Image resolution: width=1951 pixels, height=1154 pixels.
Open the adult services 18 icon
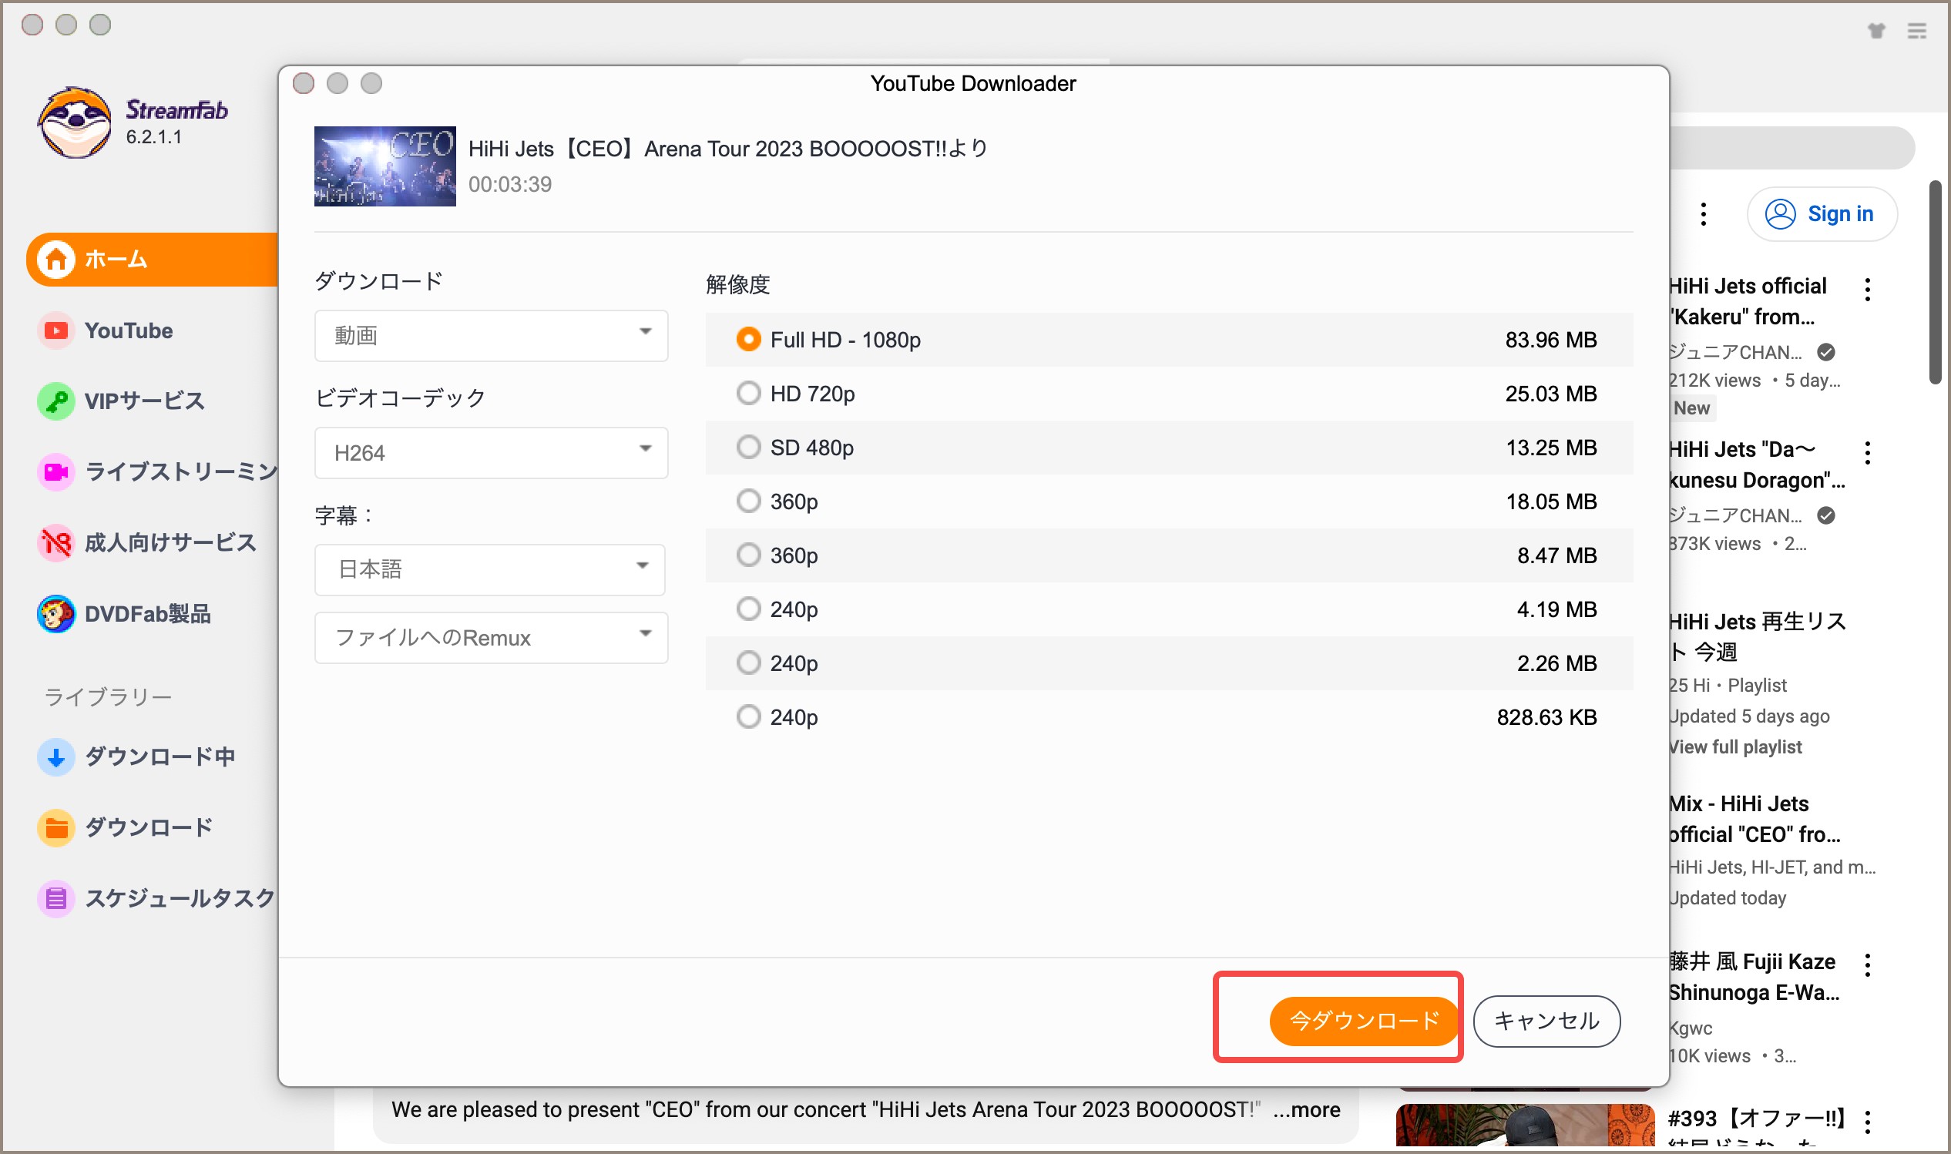pyautogui.click(x=56, y=543)
